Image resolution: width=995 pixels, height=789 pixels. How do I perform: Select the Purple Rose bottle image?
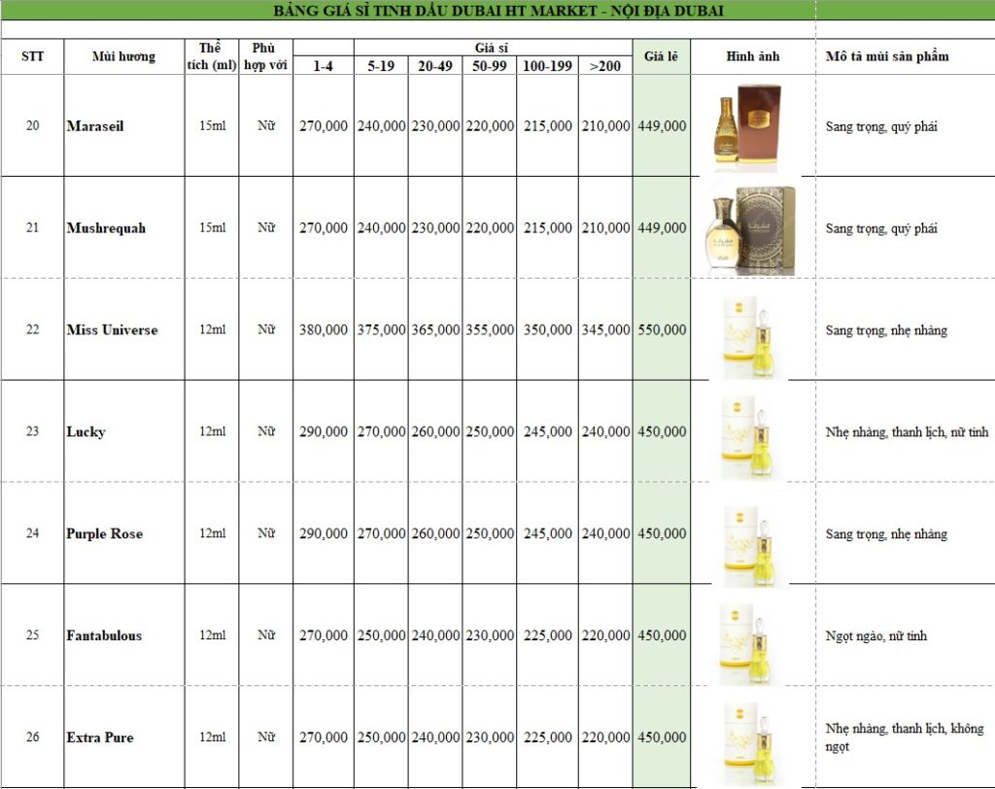[x=752, y=534]
